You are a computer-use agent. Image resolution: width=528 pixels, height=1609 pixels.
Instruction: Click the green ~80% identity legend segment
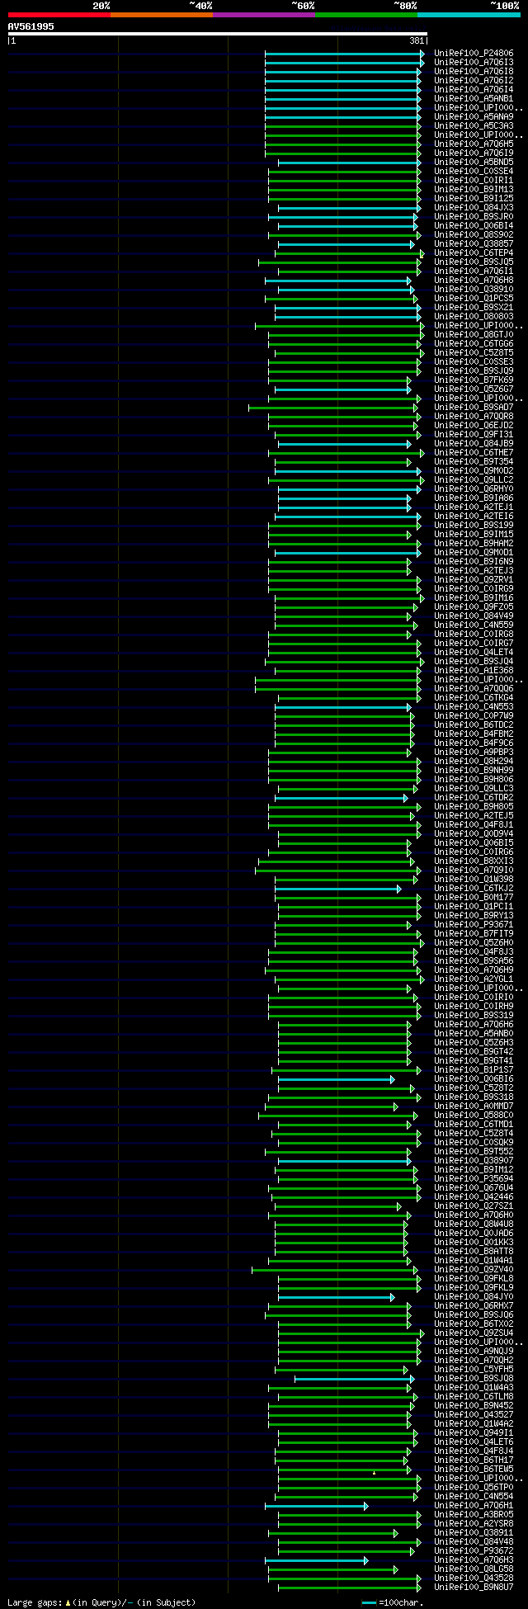click(365, 15)
